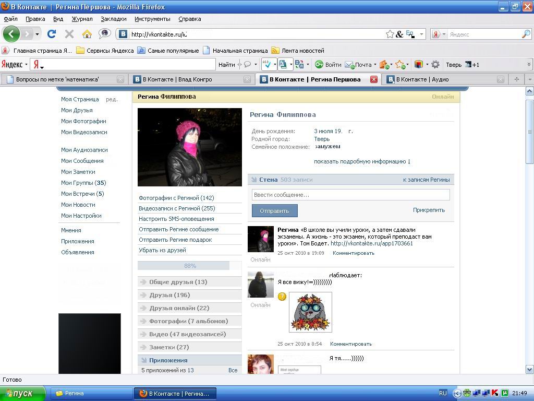The image size is (534, 401).
Task: Click the Отправить button on the wall
Action: (x=274, y=211)
